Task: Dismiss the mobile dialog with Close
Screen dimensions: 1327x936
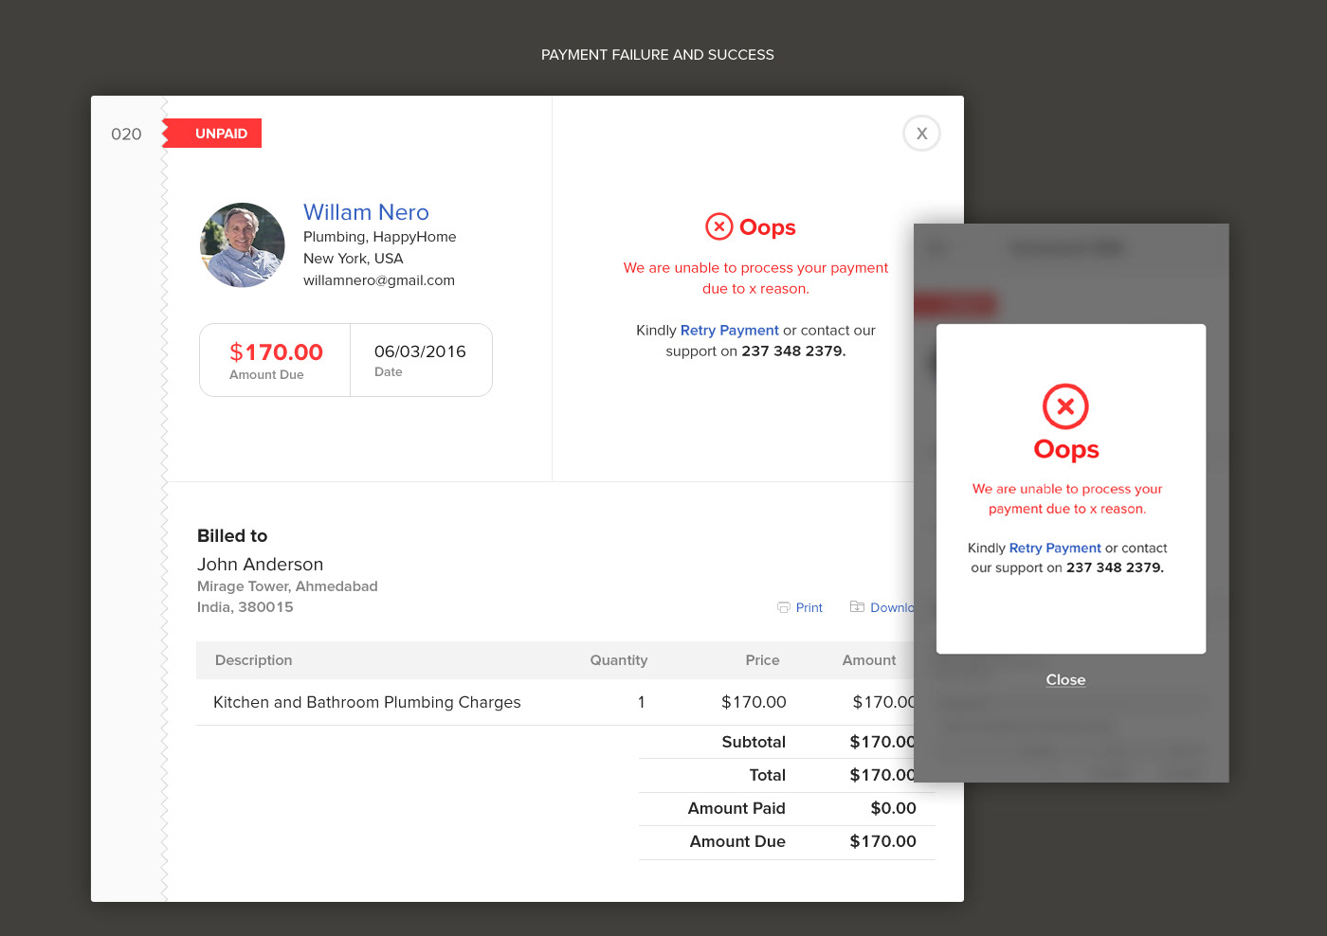Action: tap(1065, 679)
